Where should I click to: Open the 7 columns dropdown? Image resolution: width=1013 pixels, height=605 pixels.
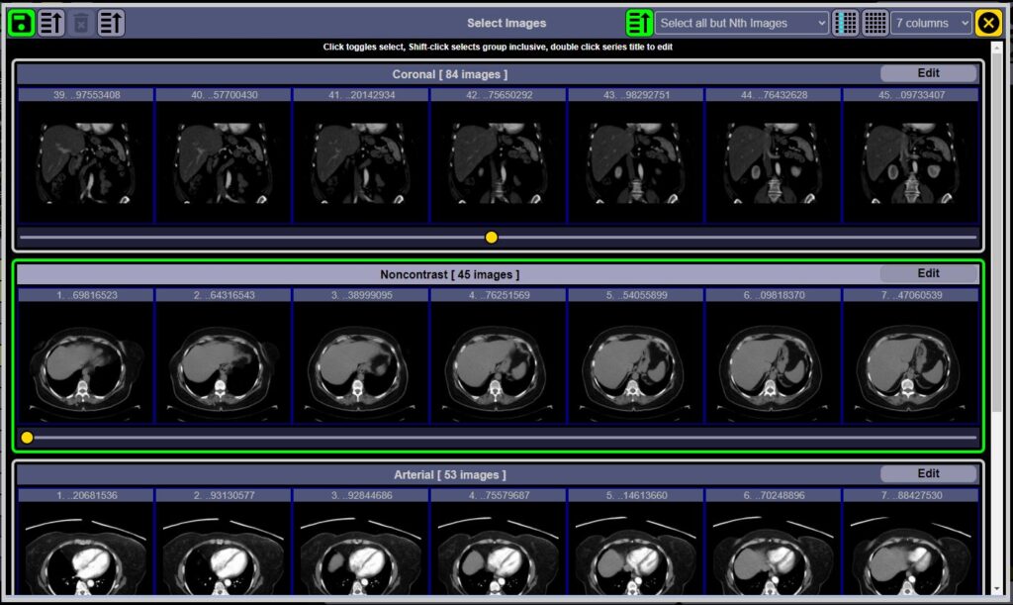931,23
